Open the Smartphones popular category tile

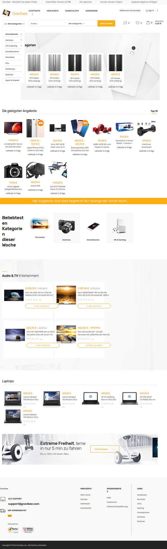click(93, 228)
